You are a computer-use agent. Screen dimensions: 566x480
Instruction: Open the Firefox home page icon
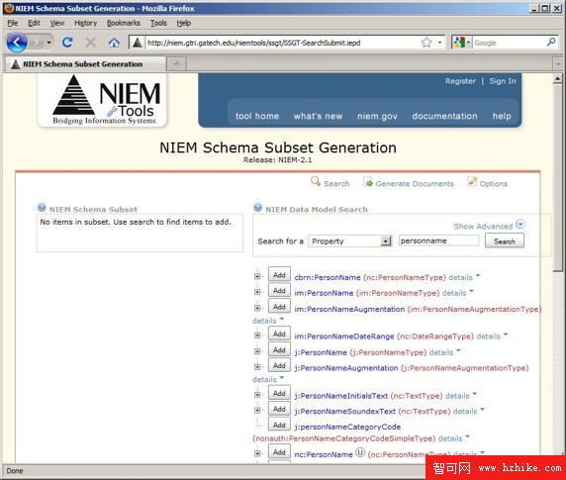(x=114, y=43)
